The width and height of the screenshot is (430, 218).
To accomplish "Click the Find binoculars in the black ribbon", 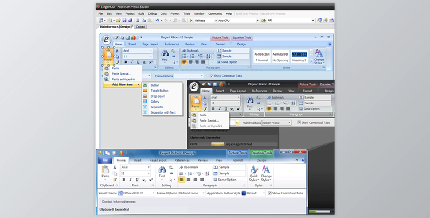I will click(x=249, y=102).
